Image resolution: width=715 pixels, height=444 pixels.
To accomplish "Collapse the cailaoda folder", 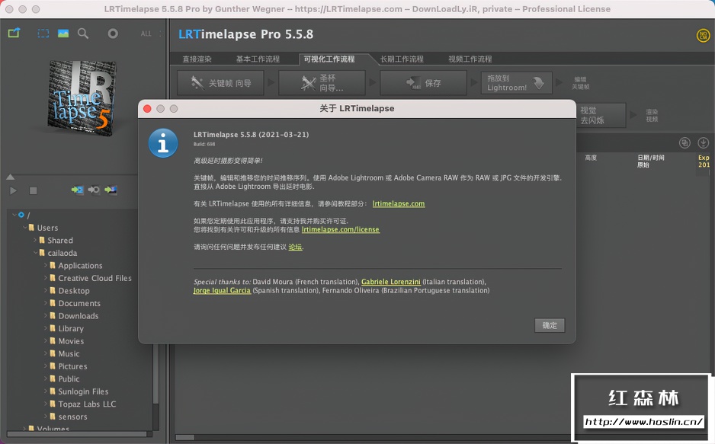I will pos(36,253).
